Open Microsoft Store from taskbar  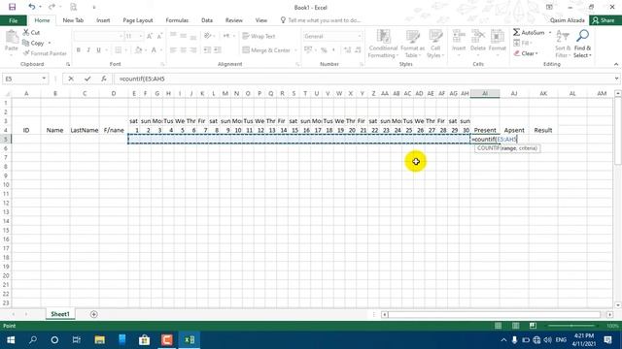pyautogui.click(x=145, y=340)
